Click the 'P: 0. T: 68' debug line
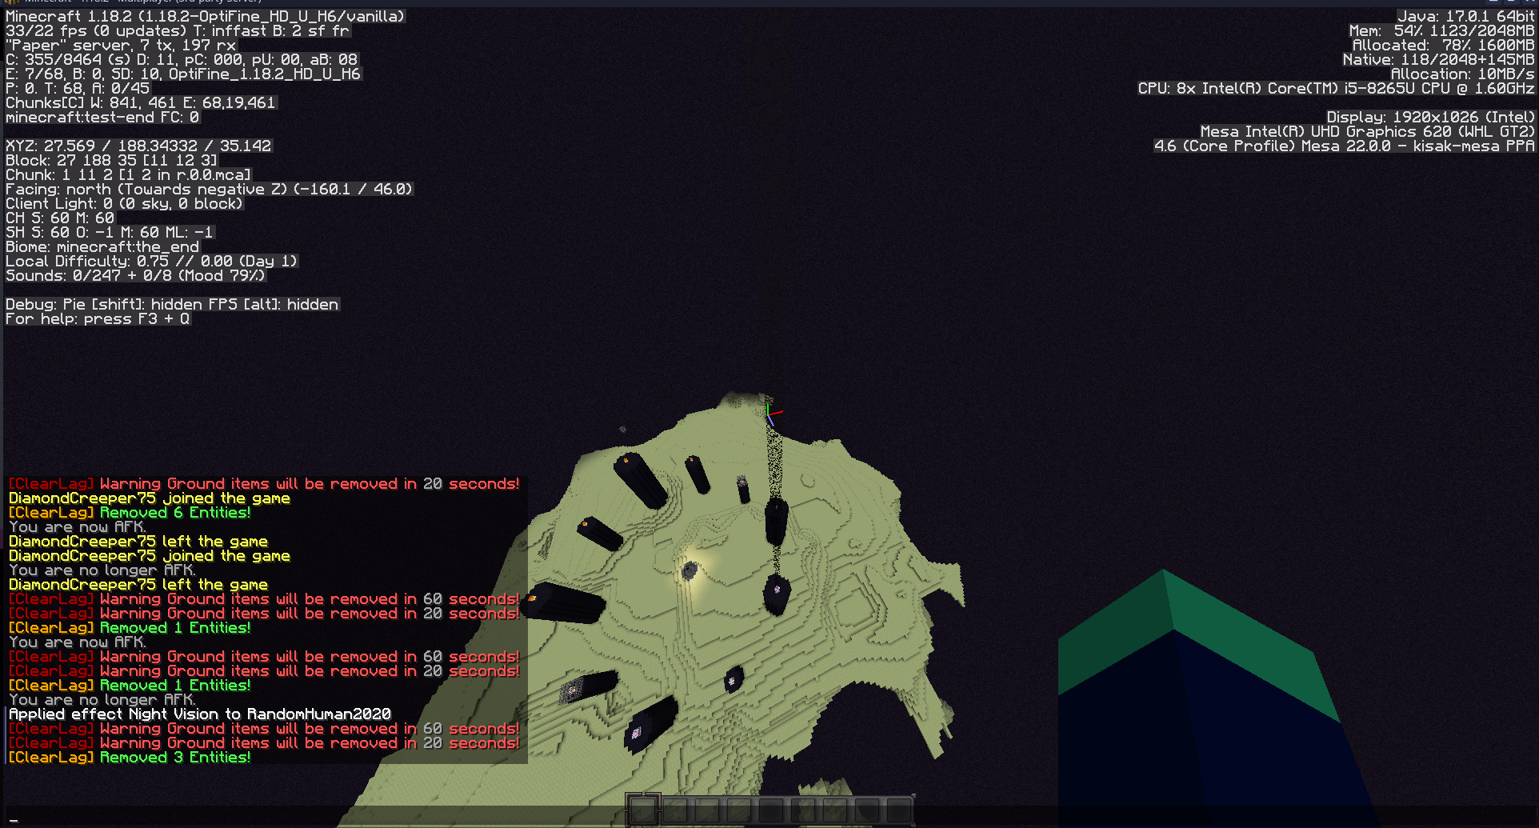Viewport: 1539px width, 828px height. [x=78, y=88]
